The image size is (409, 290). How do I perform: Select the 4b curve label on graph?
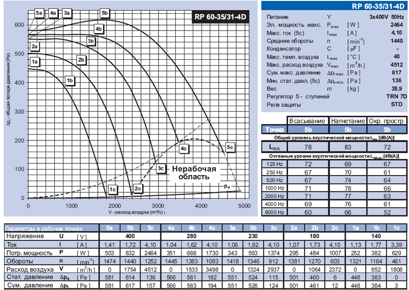(99, 29)
